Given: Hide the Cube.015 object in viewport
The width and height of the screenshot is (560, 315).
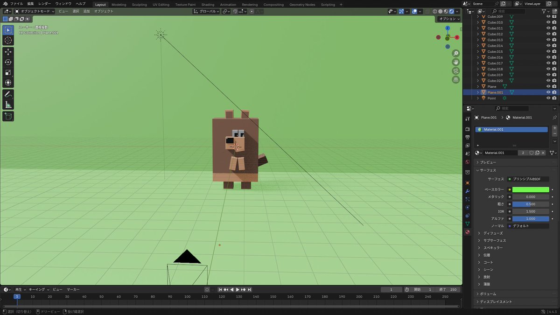Looking at the screenshot, I should (548, 51).
